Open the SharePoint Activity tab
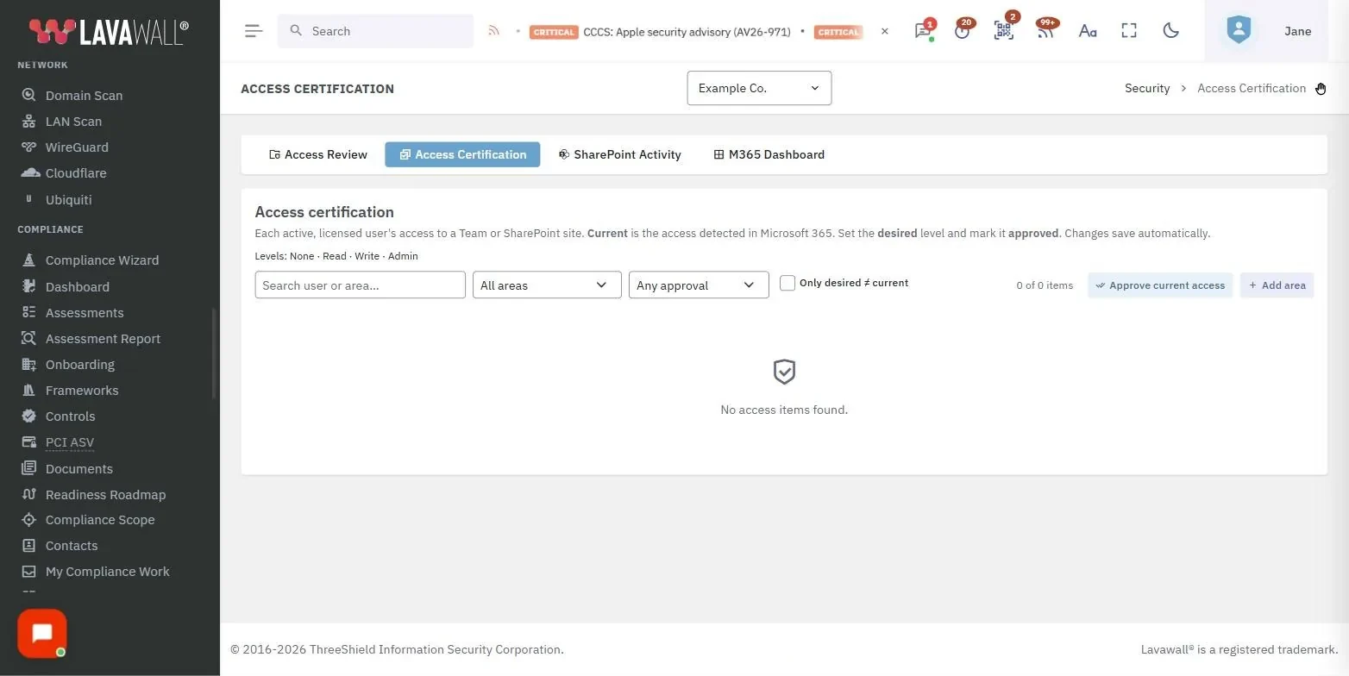Viewport: 1349px width, 676px height. click(619, 154)
